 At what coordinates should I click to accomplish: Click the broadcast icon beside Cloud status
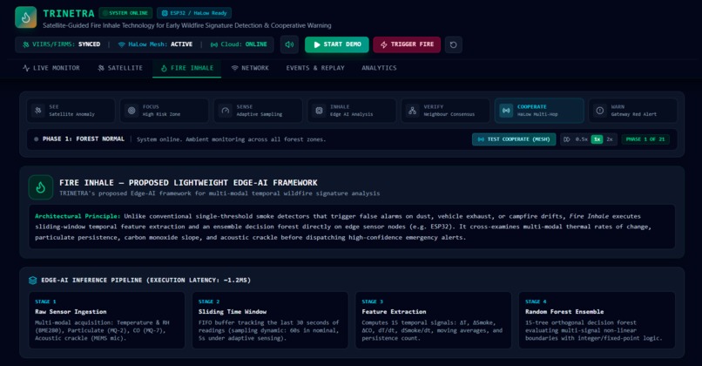point(214,44)
